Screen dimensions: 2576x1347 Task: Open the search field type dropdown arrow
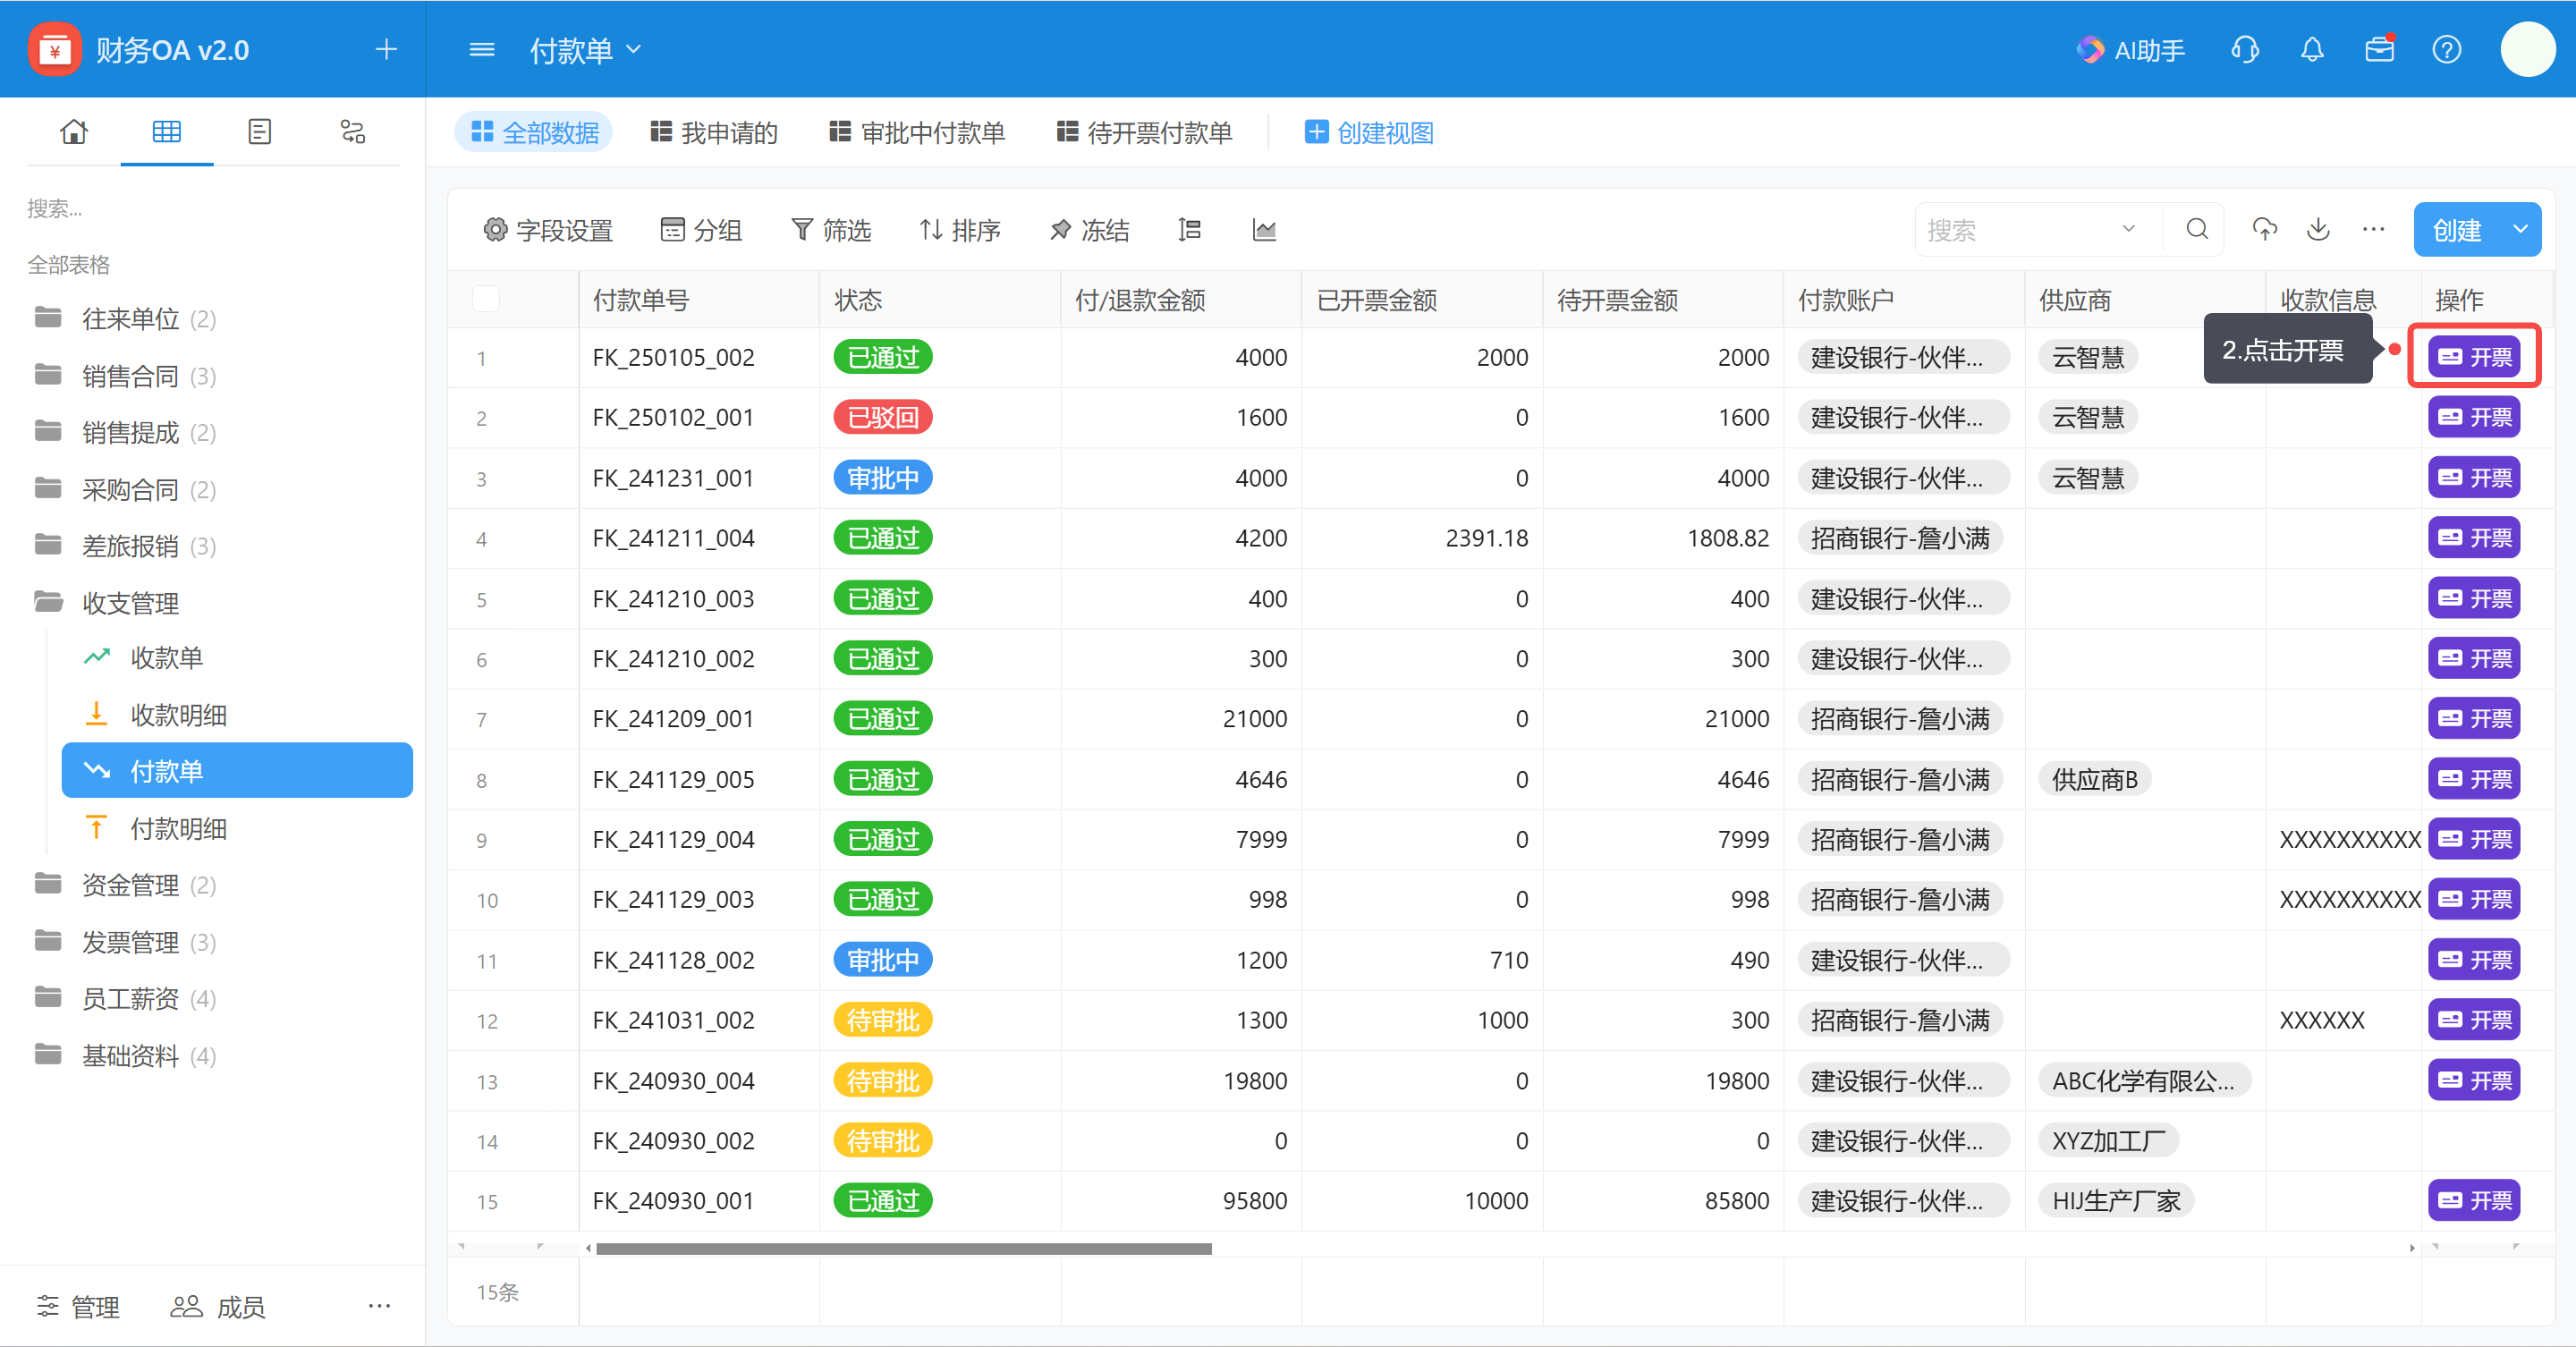pos(2129,229)
